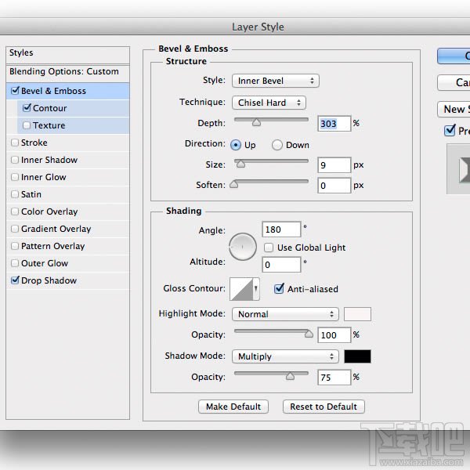The image size is (470, 470).
Task: Click the Gloss Contour curve thumbnail
Action: pos(241,289)
